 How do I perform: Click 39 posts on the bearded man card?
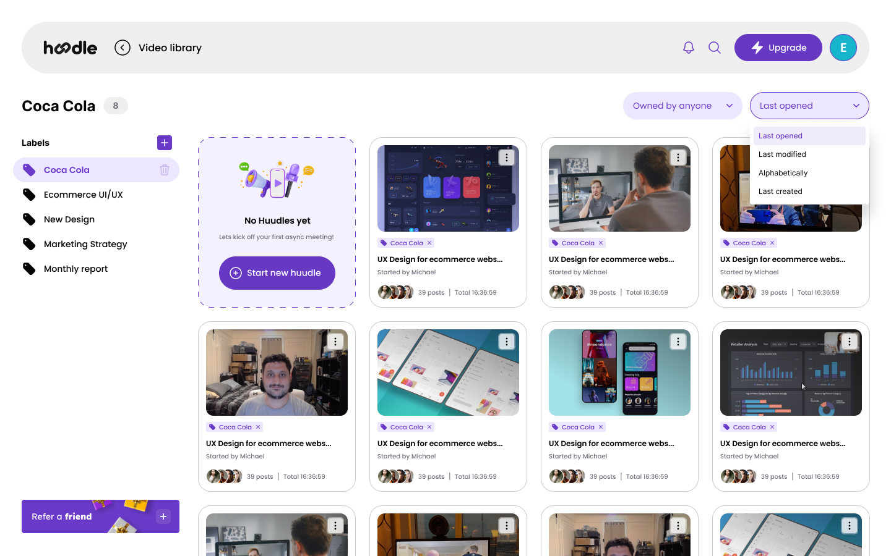point(260,476)
